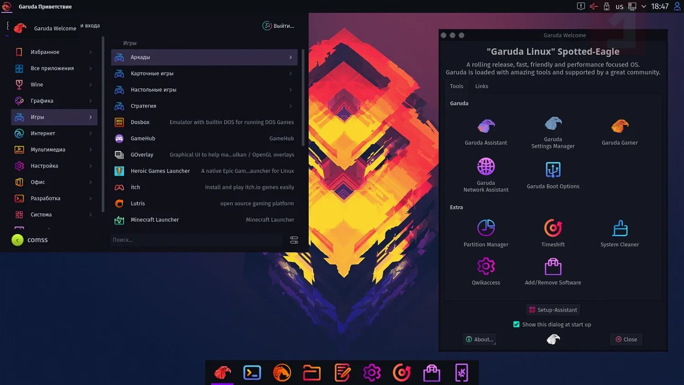684x385 pixels.
Task: Open Garuda Network Assistant
Action: click(486, 175)
